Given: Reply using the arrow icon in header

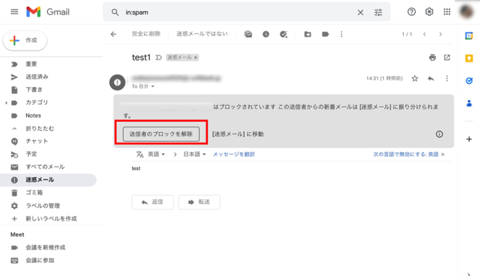Looking at the screenshot, I should 431,79.
